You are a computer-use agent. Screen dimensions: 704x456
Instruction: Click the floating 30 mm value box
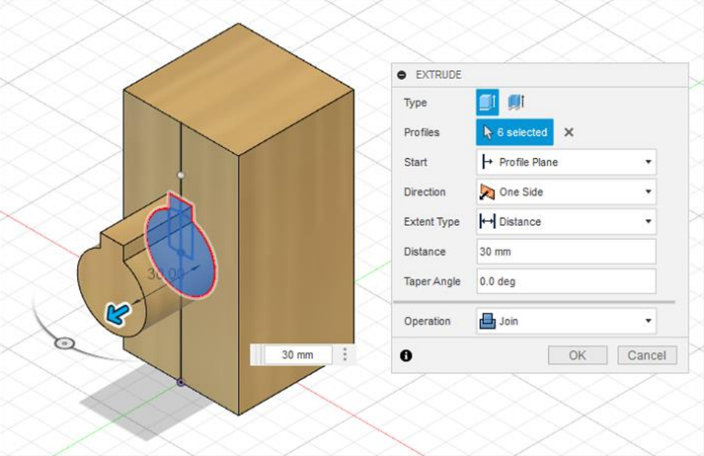click(297, 355)
